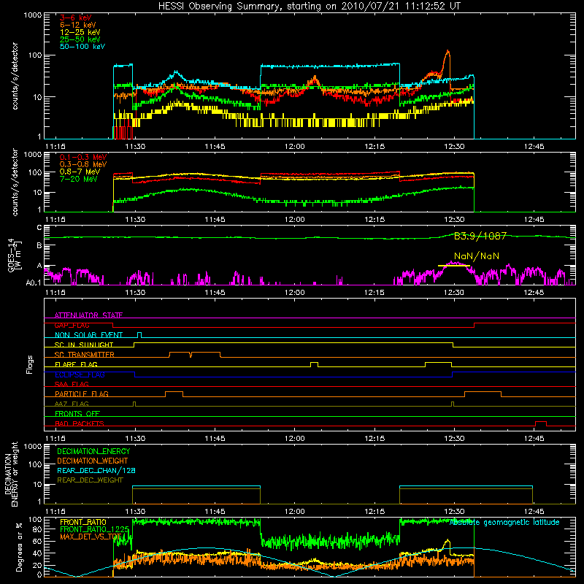Screen dimensions: 584x584
Task: Click the GAP_FLAG label
Action: tap(72, 325)
